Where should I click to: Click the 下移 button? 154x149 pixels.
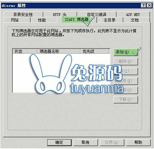click(126, 100)
